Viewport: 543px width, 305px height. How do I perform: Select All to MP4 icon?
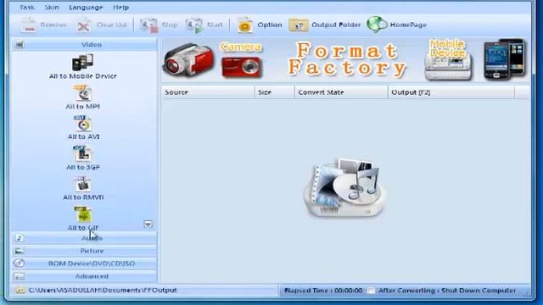click(83, 92)
